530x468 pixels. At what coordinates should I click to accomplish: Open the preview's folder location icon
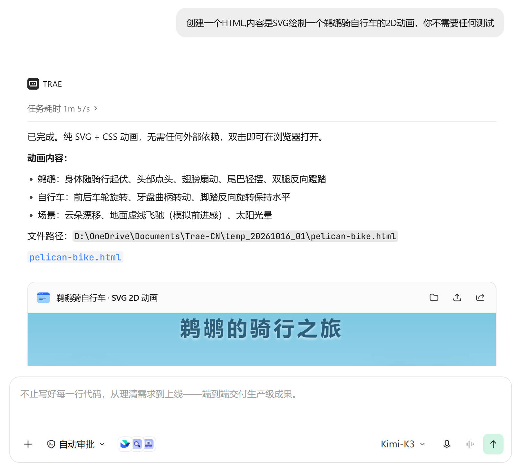pos(434,297)
